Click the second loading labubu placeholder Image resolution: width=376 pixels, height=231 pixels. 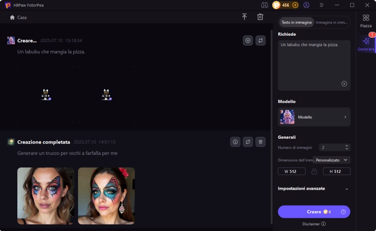107,95
